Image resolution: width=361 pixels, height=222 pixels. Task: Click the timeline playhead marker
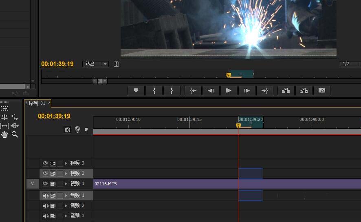[x=238, y=125]
